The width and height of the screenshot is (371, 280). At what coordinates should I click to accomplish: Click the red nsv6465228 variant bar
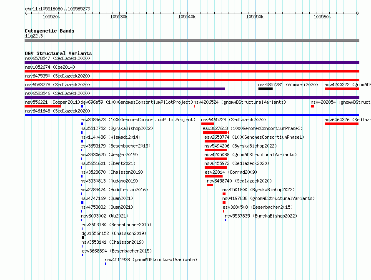pos(208,124)
